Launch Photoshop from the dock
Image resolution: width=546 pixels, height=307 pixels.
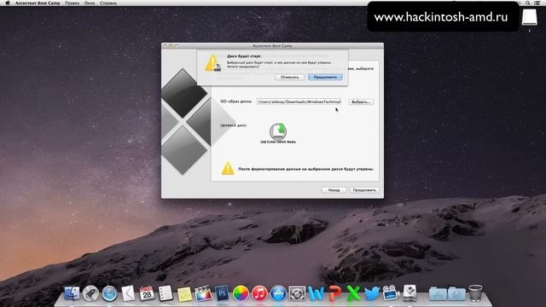(222, 293)
